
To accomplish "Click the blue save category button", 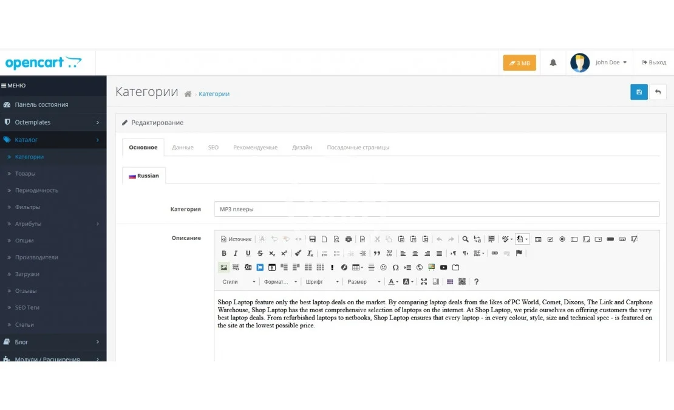I will coord(639,92).
